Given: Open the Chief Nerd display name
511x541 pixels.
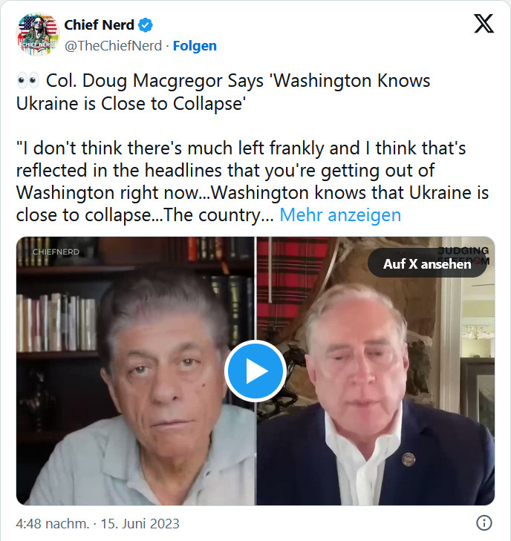Looking at the screenshot, I should click(99, 25).
